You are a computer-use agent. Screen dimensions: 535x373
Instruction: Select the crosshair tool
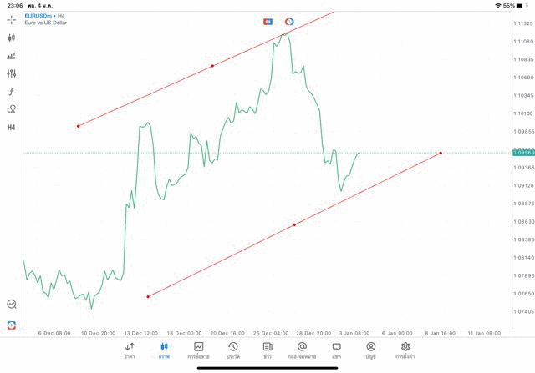(x=11, y=18)
